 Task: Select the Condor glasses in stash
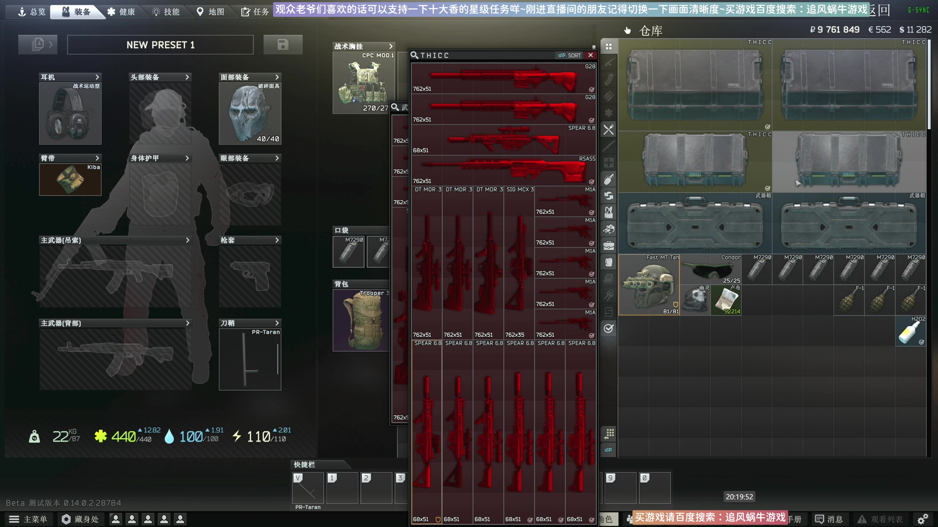[x=711, y=270]
